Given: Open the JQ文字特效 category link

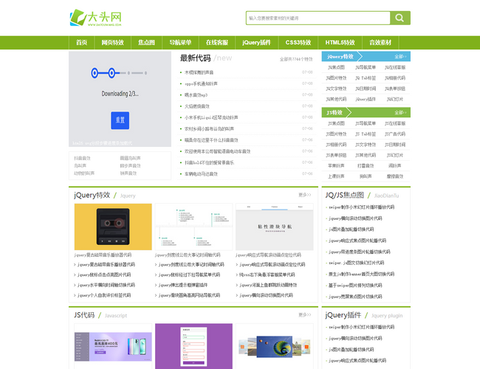Looking at the screenshot, I should [x=336, y=89].
